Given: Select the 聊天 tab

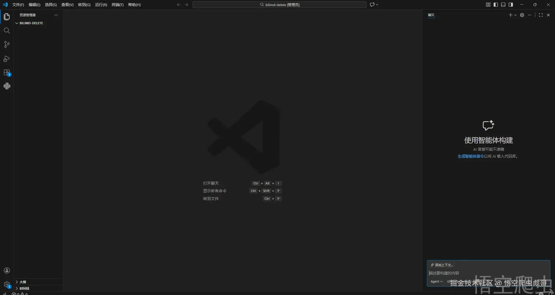Looking at the screenshot, I should tap(431, 15).
